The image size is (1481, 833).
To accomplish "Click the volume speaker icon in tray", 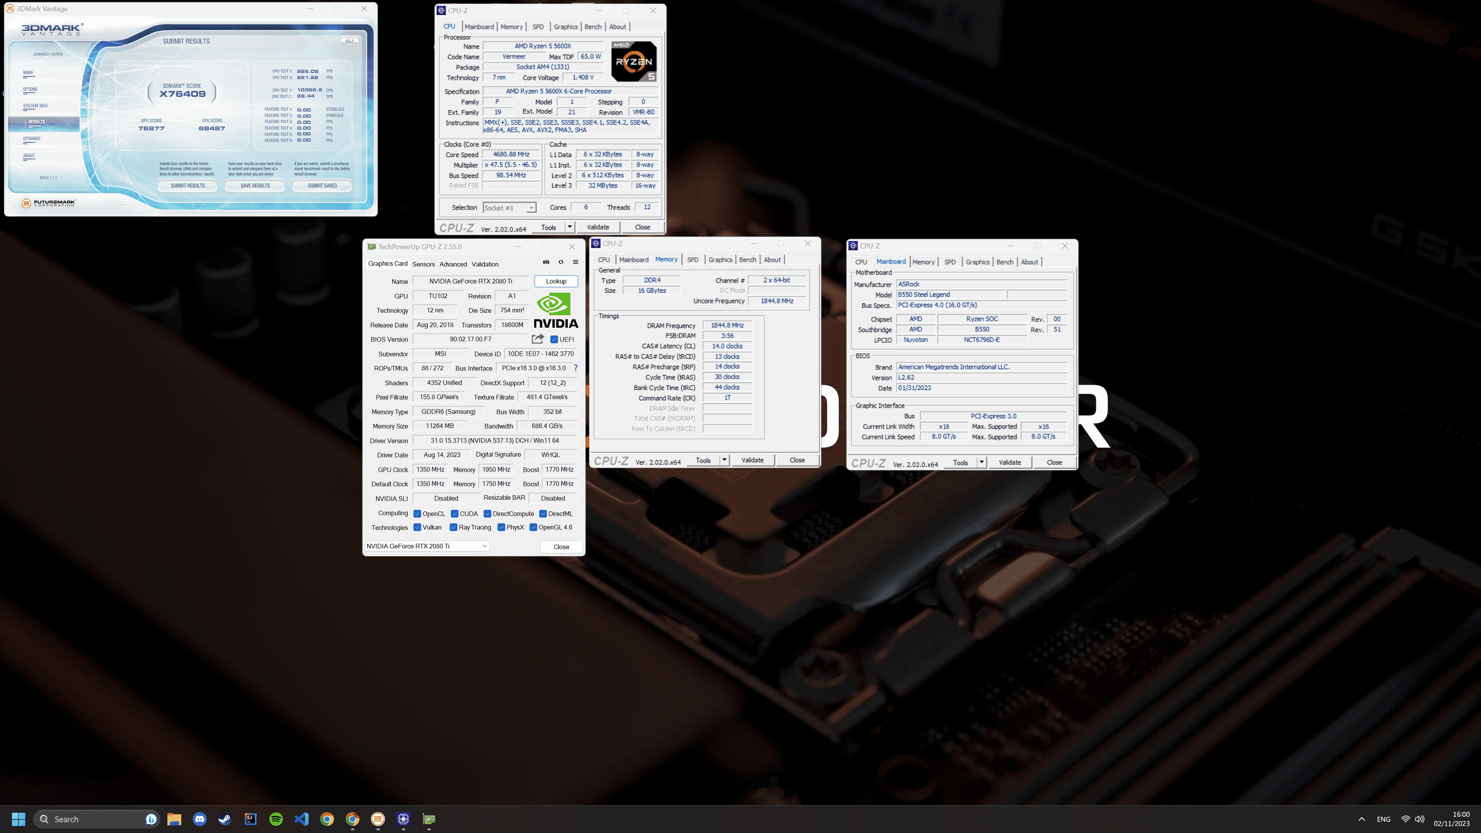I will [x=1419, y=819].
